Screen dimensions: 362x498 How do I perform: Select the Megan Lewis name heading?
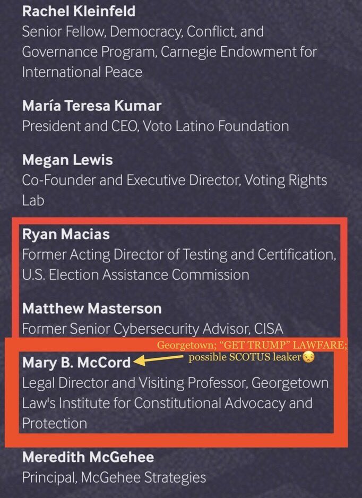coord(67,160)
